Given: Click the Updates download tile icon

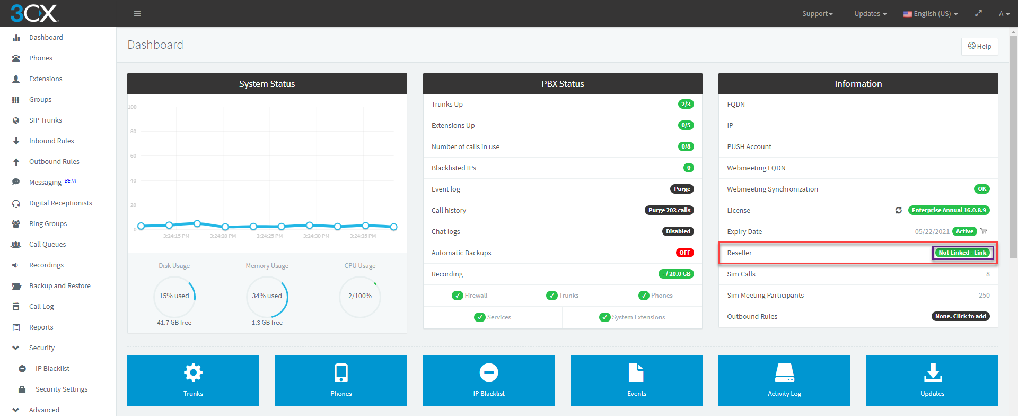Looking at the screenshot, I should coord(932,372).
